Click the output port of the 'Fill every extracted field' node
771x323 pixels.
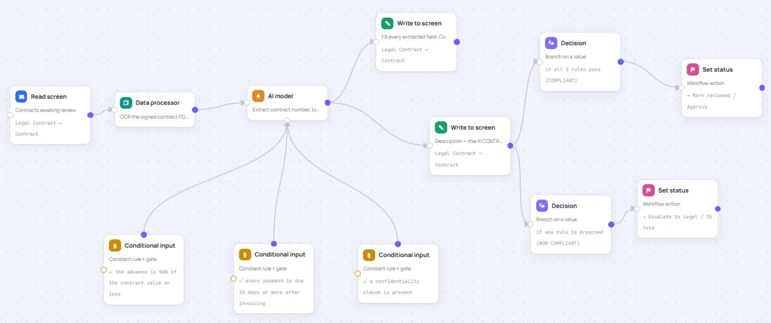[x=457, y=42]
